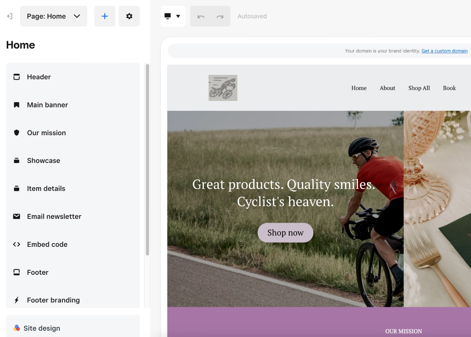Image resolution: width=471 pixels, height=337 pixels.
Task: Select the Email newsletter envelope icon
Action: (x=16, y=216)
